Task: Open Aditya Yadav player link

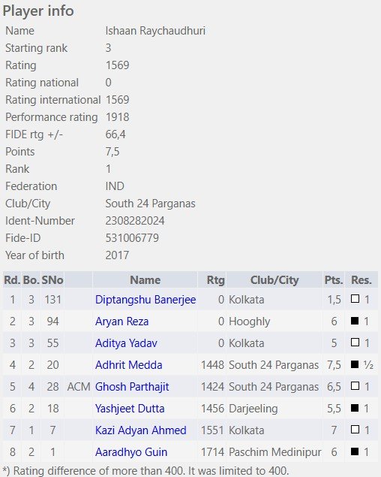Action: [x=126, y=343]
